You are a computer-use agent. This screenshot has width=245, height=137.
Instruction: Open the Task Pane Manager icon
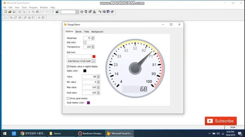click(x=108, y=12)
